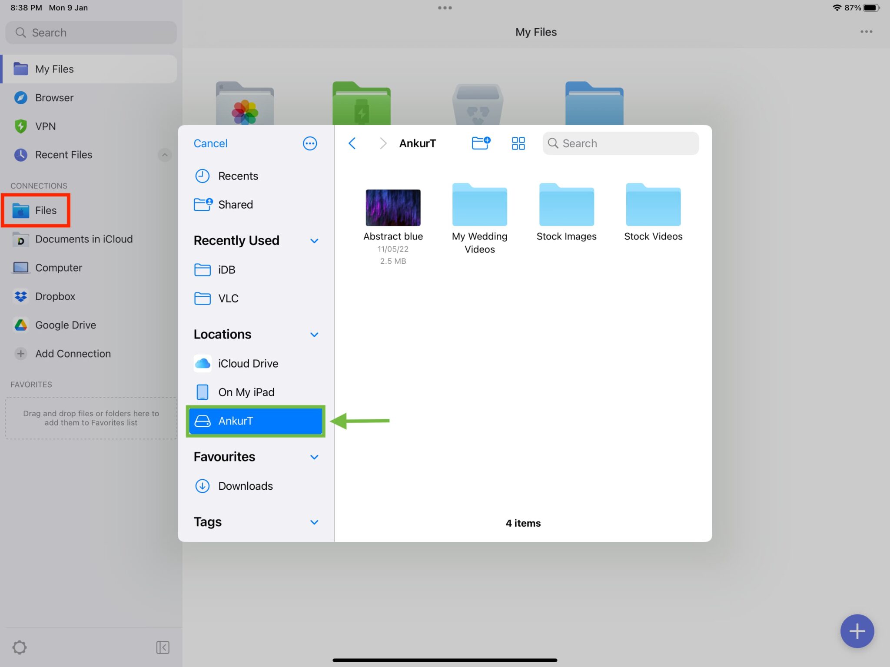Screen dimensions: 890x667
Task: Open picker's circled ellipsis menu
Action: click(x=310, y=143)
